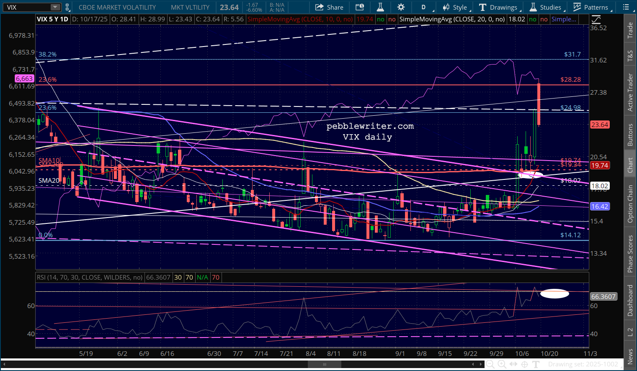Screen dimensions: 637x371
Task: Click the Edit studies flask icon
Action: (x=380, y=7)
